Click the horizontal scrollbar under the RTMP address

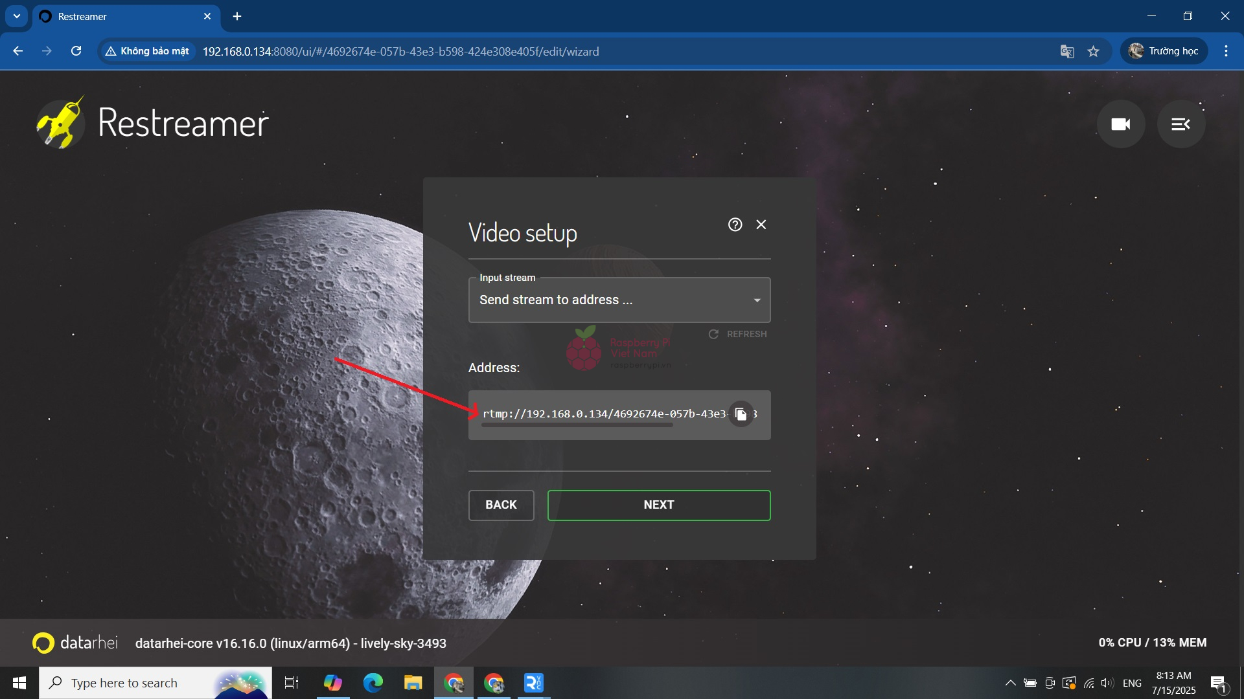[577, 425]
